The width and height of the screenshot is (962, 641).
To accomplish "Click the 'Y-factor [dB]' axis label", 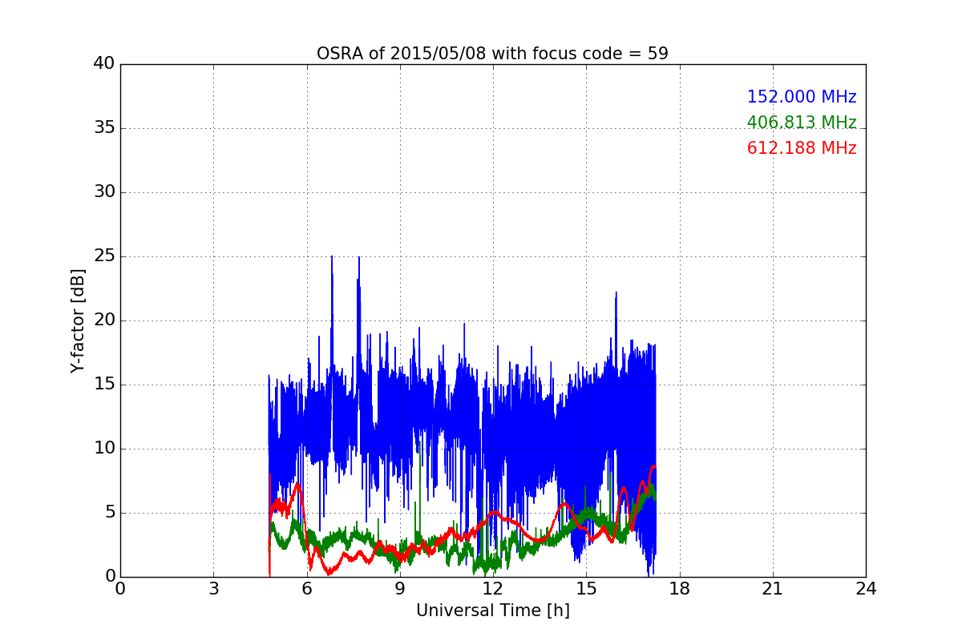I will coord(78,320).
